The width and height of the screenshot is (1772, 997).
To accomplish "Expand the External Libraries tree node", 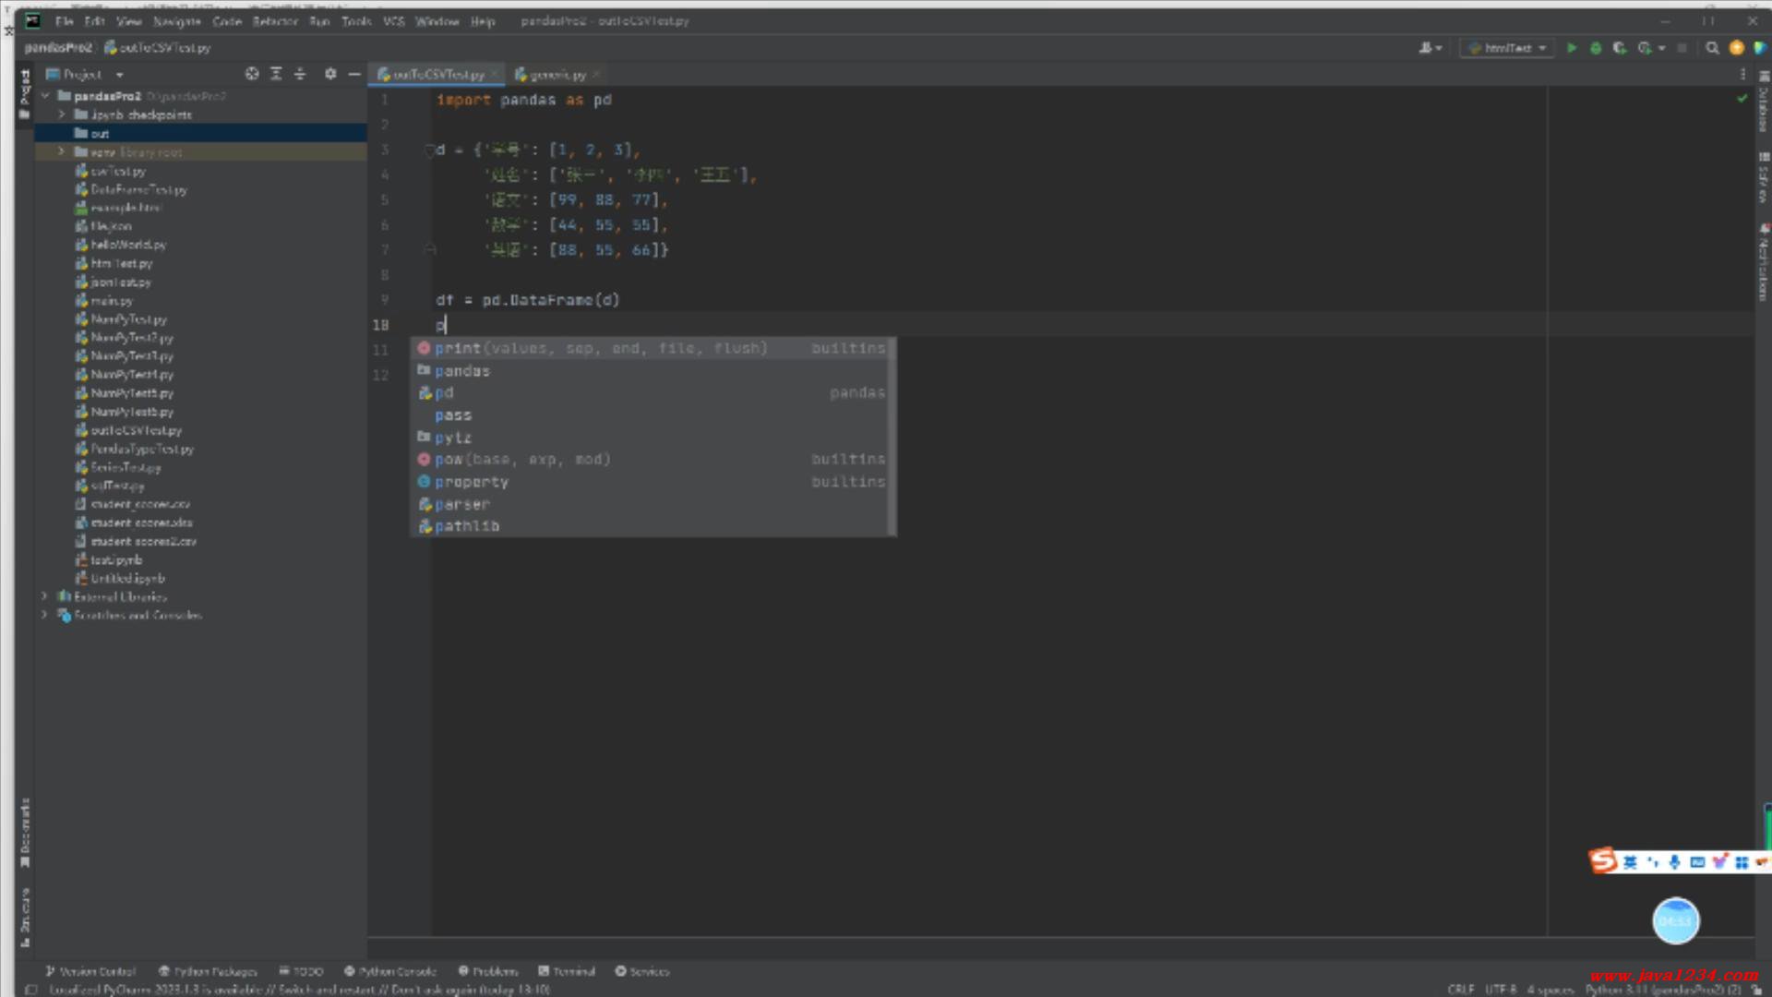I will (x=44, y=596).
